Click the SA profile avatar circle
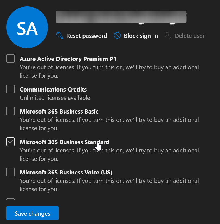The height and width of the screenshot is (224, 220). (x=27, y=27)
